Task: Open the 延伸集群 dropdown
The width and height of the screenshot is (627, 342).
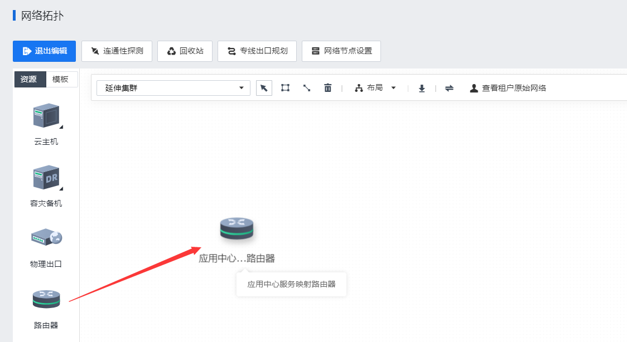Action: (x=173, y=88)
